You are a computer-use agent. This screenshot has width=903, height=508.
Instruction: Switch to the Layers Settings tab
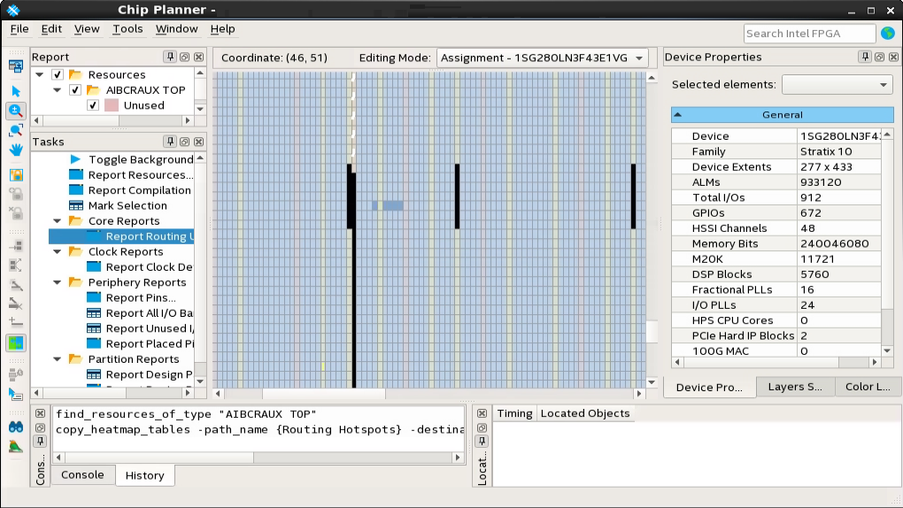(795, 387)
